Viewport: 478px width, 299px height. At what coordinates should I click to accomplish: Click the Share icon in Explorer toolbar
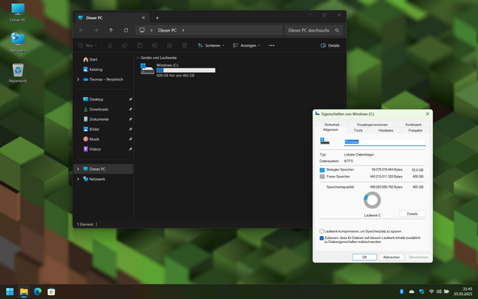click(170, 46)
